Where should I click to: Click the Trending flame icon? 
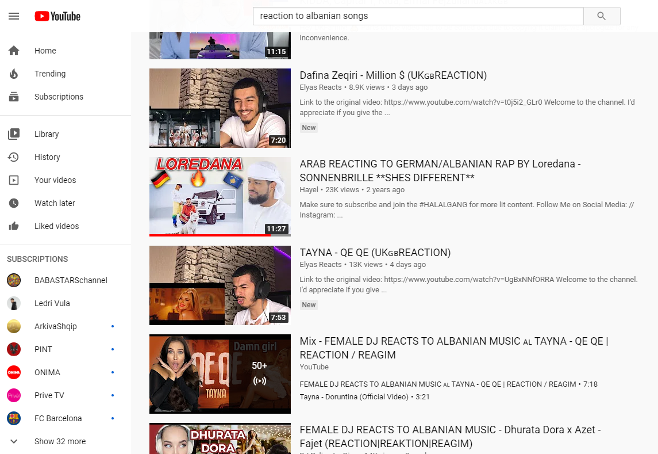[x=14, y=74]
